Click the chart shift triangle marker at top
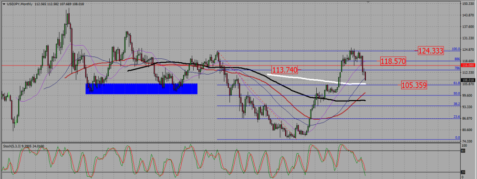This screenshot has height=179, width=477. (369, 2)
